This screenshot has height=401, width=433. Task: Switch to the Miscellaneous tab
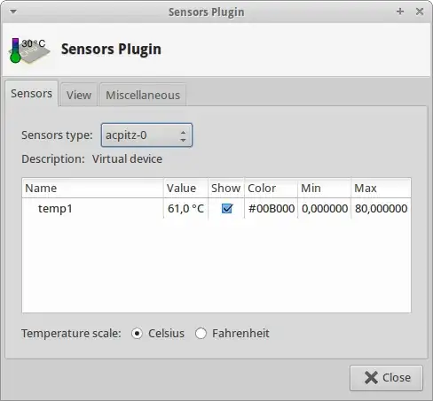pos(143,95)
